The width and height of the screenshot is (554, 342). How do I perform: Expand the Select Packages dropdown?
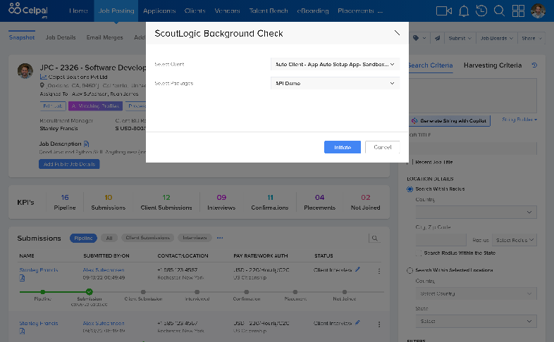[x=335, y=83]
